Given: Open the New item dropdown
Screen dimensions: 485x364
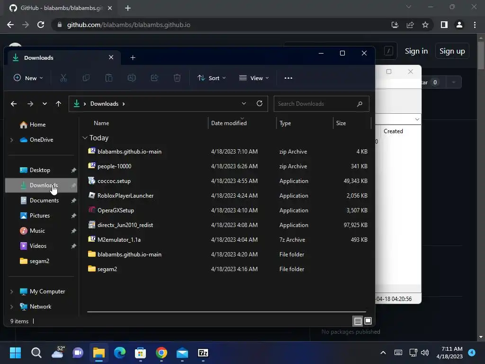Looking at the screenshot, I should click(x=28, y=78).
